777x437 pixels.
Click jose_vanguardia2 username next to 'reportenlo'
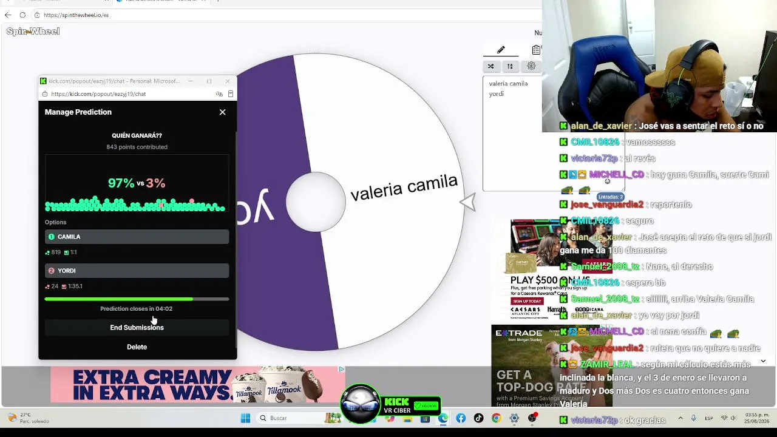coord(607,205)
